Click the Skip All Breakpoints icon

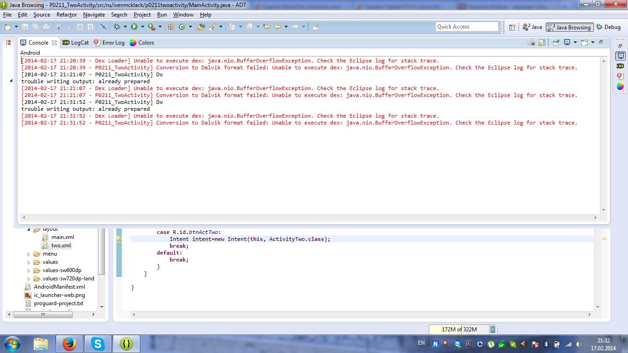(103, 27)
